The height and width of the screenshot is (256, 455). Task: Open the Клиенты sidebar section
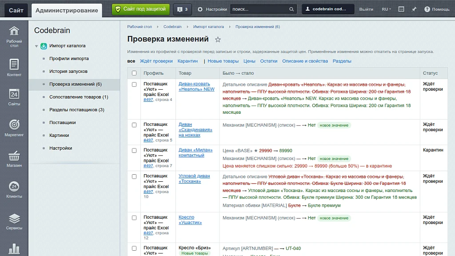coord(14,189)
